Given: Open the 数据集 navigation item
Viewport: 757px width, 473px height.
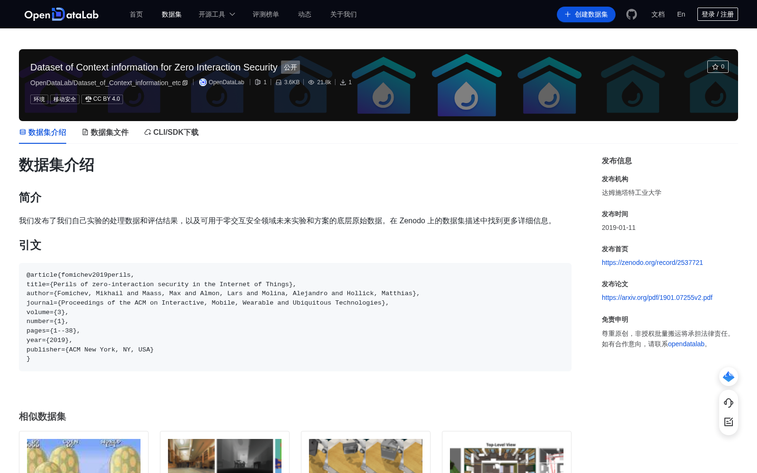Looking at the screenshot, I should 172,14.
